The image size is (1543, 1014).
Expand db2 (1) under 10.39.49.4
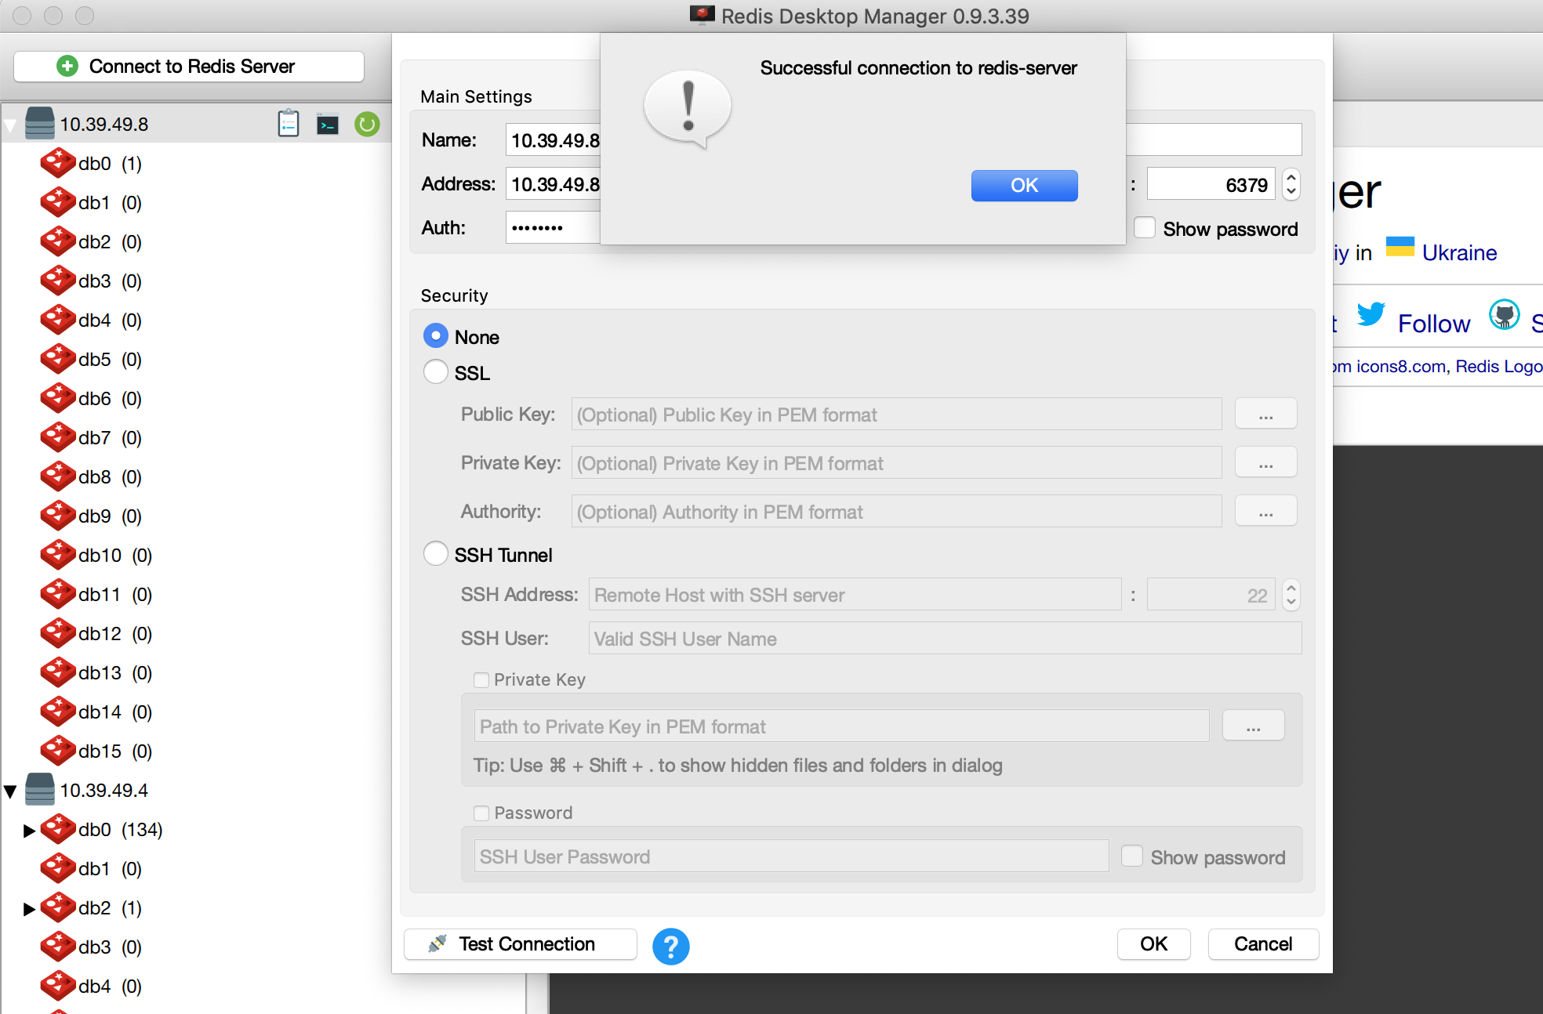[x=29, y=908]
